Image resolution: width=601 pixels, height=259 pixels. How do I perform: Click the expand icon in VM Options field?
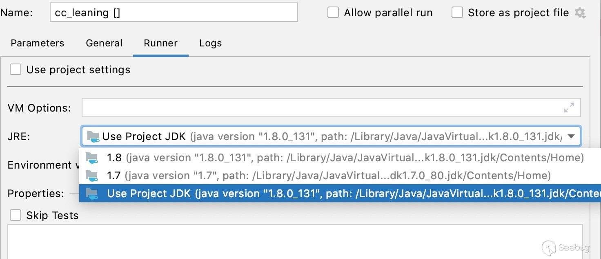point(569,108)
